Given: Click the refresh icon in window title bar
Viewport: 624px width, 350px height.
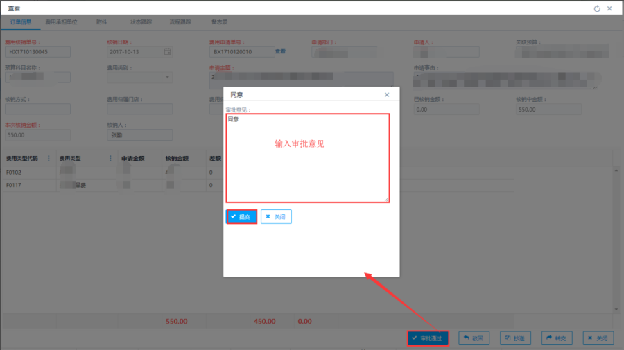Looking at the screenshot, I should 597,8.
